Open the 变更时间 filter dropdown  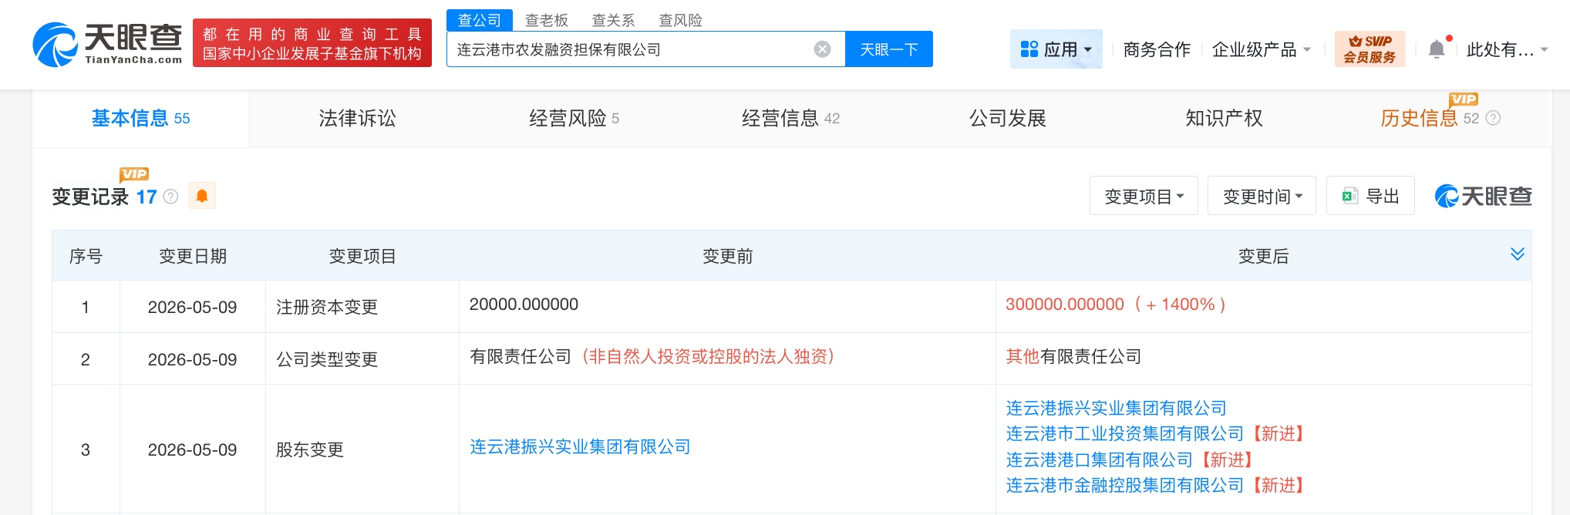[1262, 196]
